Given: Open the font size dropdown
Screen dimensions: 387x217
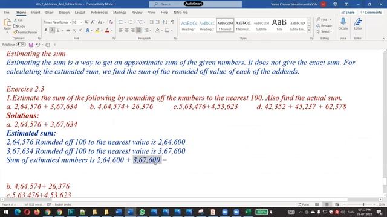Looking at the screenshot, I should pyautogui.click(x=82, y=22).
